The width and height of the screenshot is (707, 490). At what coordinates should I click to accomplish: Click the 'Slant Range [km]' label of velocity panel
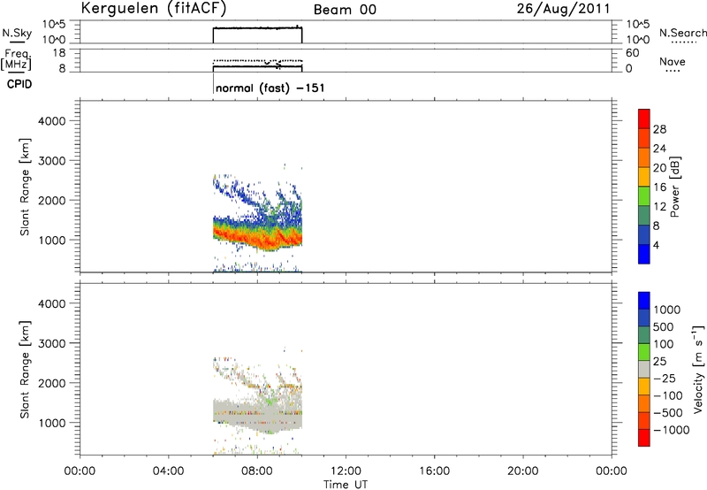(x=25, y=369)
